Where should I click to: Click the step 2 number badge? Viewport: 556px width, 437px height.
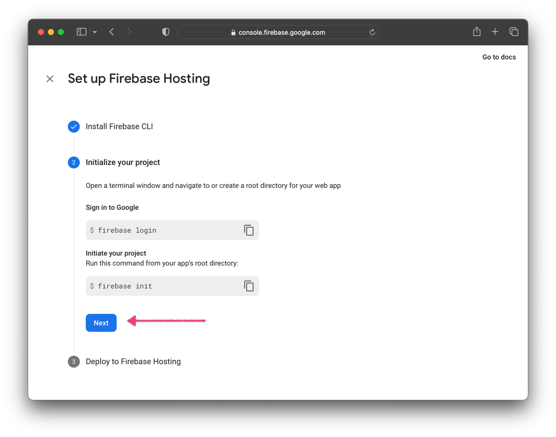(x=74, y=162)
